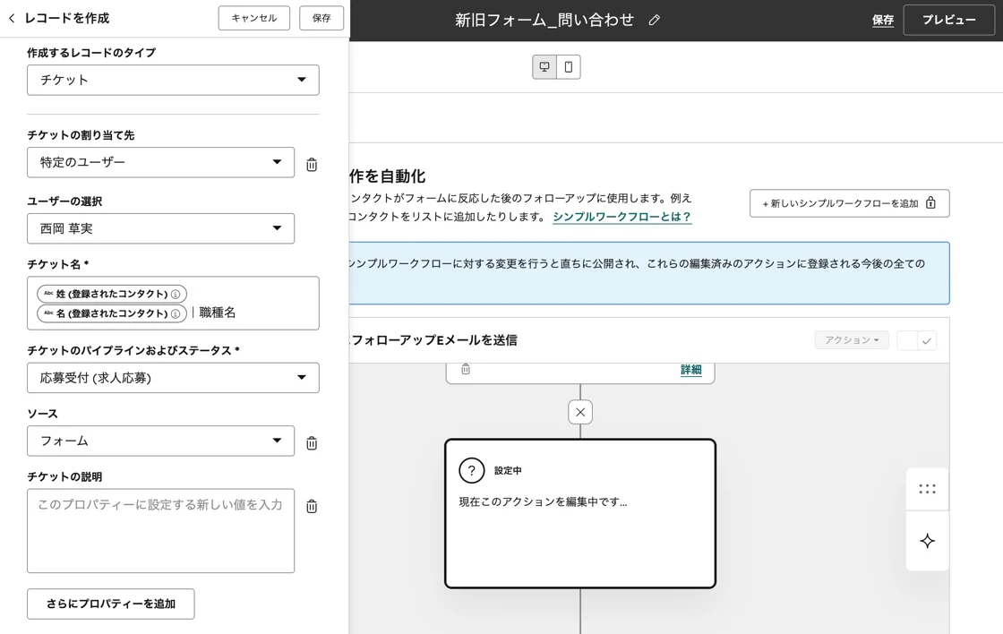This screenshot has width=1003, height=634.
Task: Select the desktop preview toggle
Action: (x=544, y=66)
